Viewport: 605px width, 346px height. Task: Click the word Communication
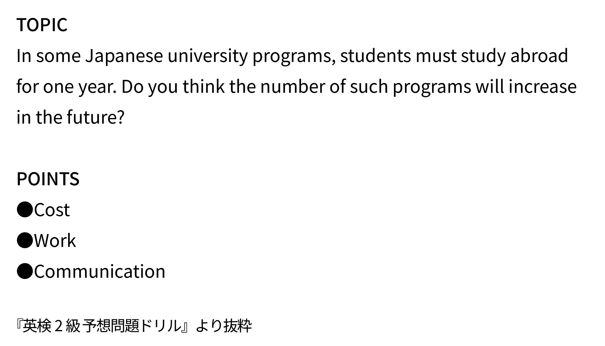100,272
